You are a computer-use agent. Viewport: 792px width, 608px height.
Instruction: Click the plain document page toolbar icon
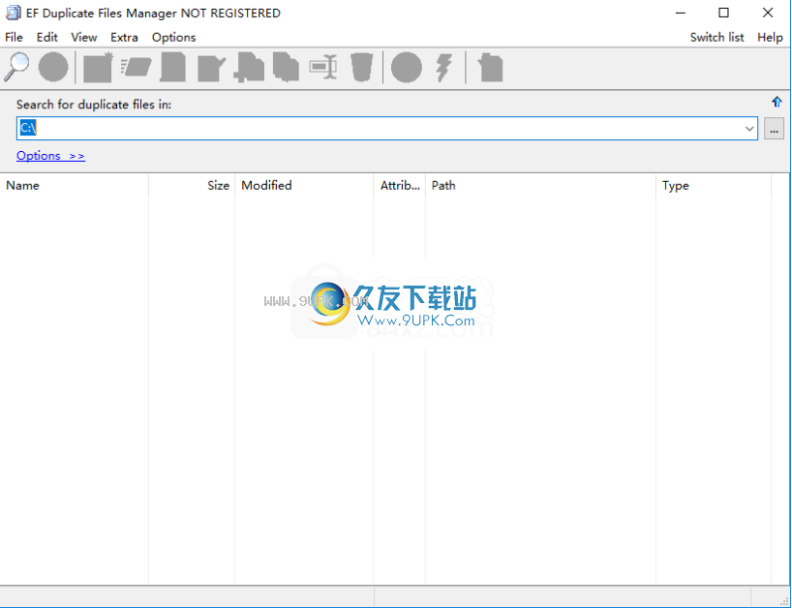click(172, 67)
